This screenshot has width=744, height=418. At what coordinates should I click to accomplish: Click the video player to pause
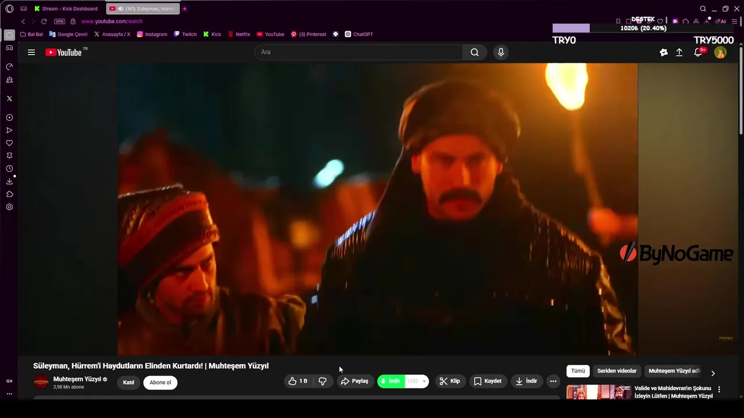point(378,209)
